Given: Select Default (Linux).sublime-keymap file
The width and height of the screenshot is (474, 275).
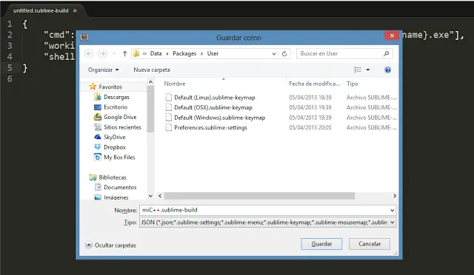Looking at the screenshot, I should tap(215, 98).
